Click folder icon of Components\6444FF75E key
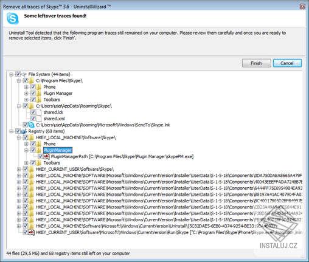 (31, 188)
